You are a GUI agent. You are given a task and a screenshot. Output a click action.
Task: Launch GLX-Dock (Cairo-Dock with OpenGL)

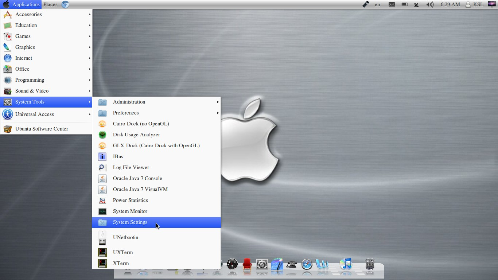point(156,145)
